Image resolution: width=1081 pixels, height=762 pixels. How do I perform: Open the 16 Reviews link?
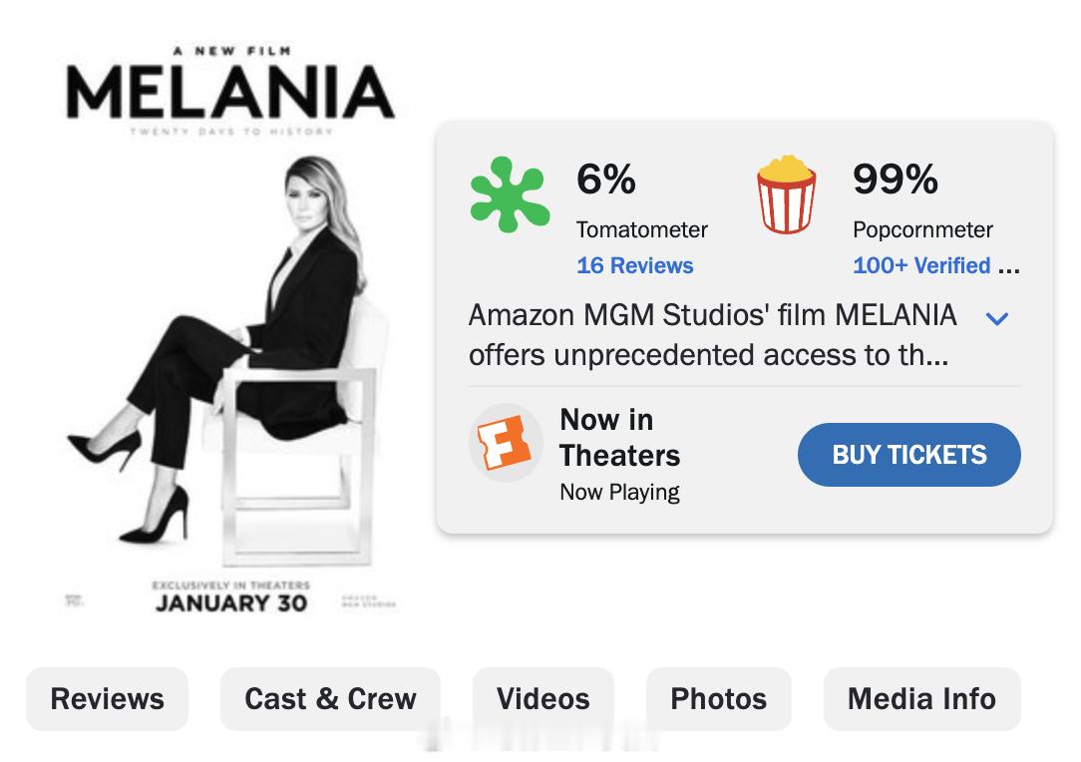pos(634,265)
